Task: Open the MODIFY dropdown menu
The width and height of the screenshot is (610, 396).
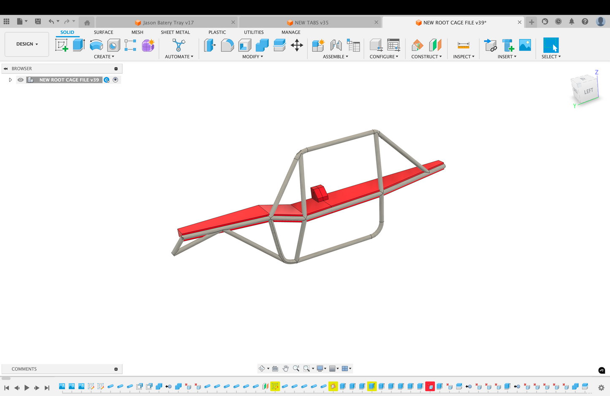Action: (252, 57)
